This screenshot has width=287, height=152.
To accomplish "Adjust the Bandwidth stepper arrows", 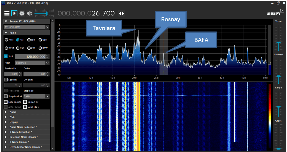I will pyautogui.click(x=20, y=74).
